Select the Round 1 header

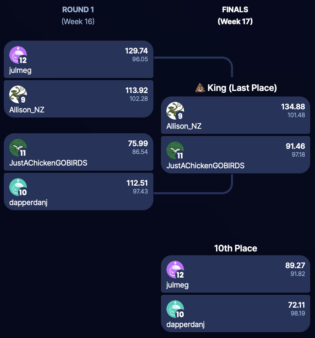78,10
